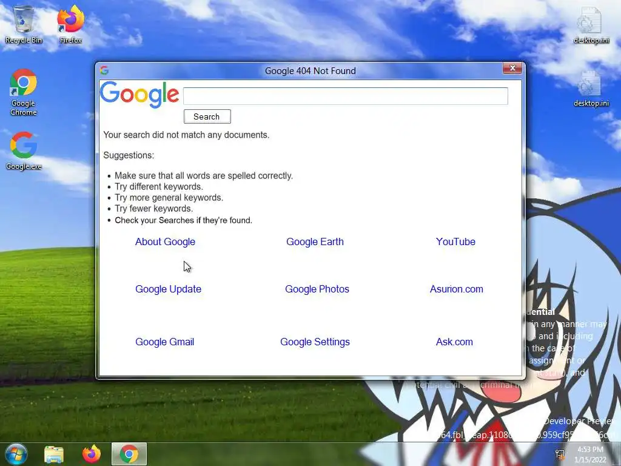Image resolution: width=621 pixels, height=466 pixels.
Task: Switch to Chrome in the taskbar
Action: click(129, 454)
